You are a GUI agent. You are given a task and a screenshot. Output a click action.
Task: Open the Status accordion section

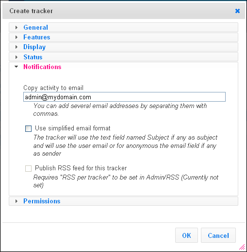123,57
